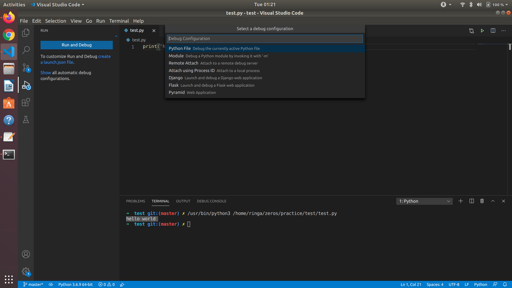
Task: Open the Test beaker view
Action: point(26,120)
